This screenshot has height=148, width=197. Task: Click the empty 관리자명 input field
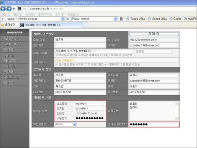(80, 46)
